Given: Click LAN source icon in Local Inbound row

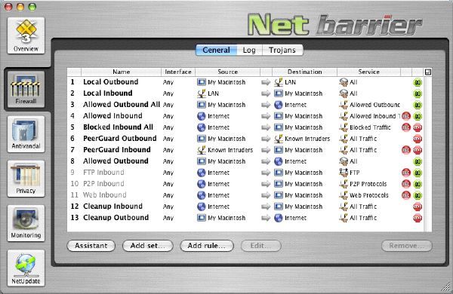Looking at the screenshot, I should [202, 93].
